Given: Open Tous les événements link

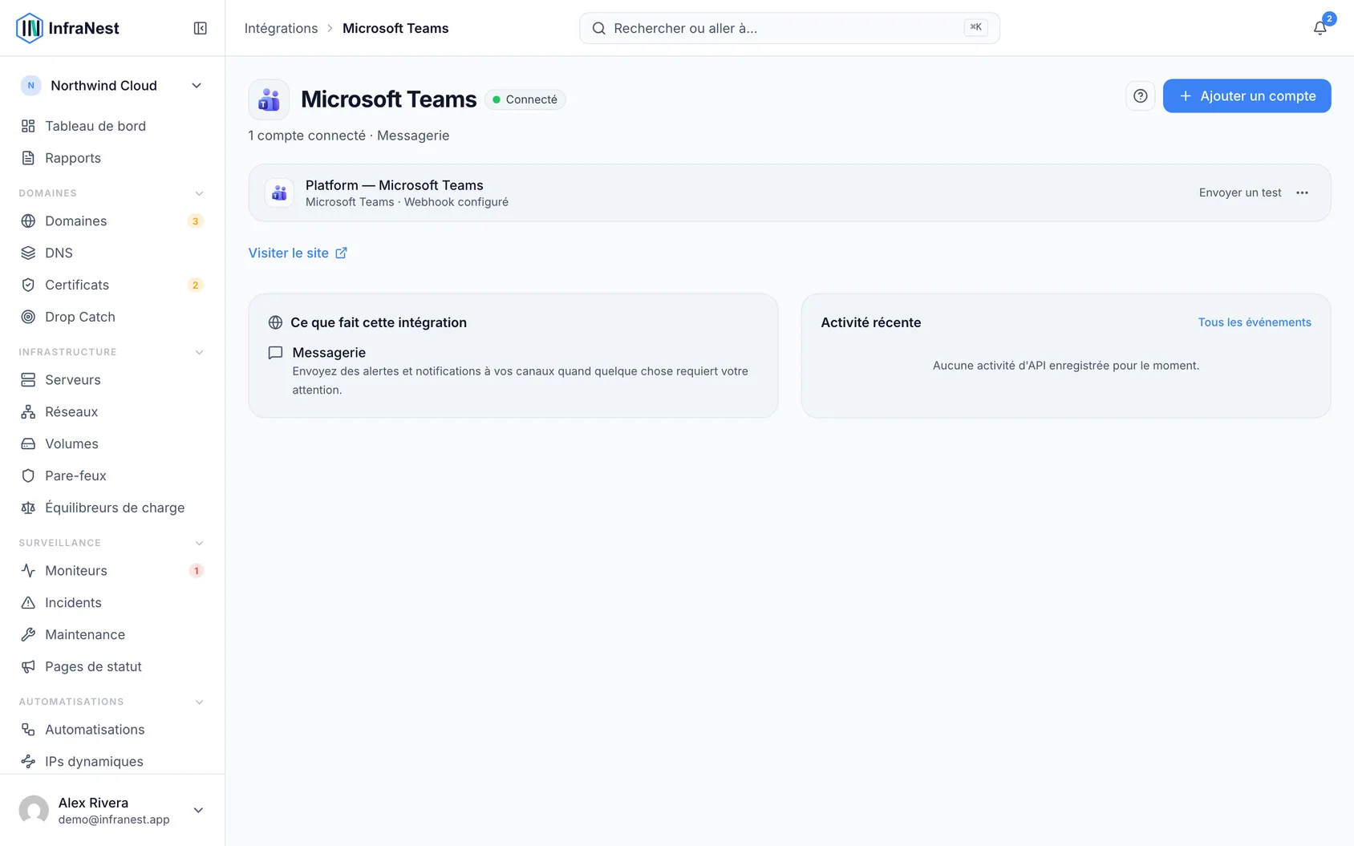Looking at the screenshot, I should coord(1255,322).
